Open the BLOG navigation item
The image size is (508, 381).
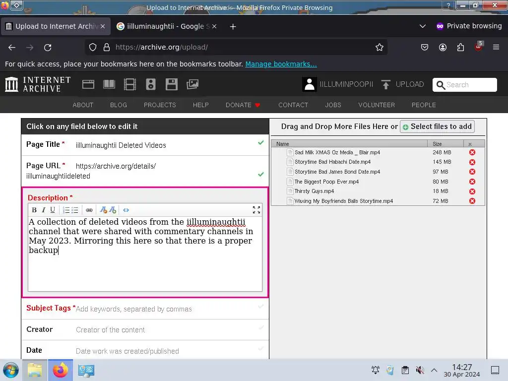[x=118, y=105]
